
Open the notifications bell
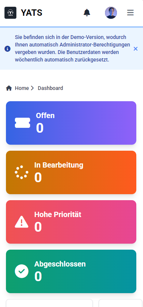pyautogui.click(x=87, y=12)
